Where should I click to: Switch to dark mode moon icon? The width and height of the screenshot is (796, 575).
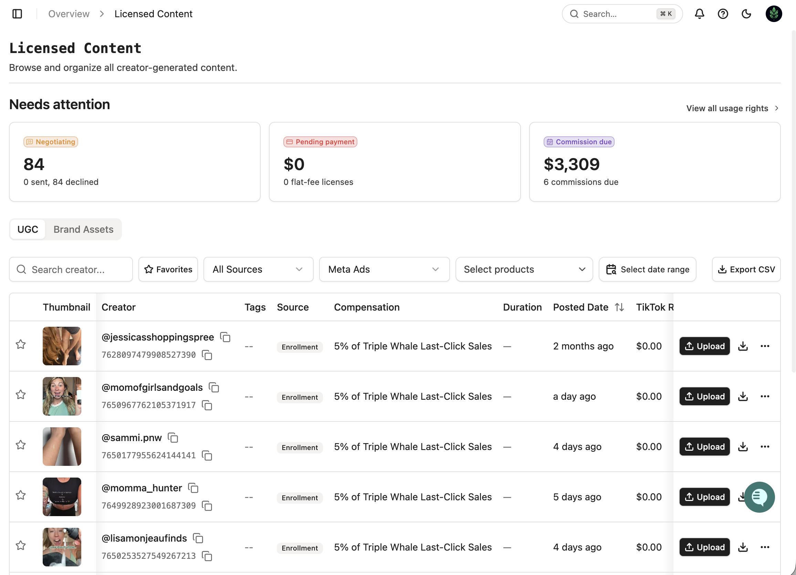[746, 14]
